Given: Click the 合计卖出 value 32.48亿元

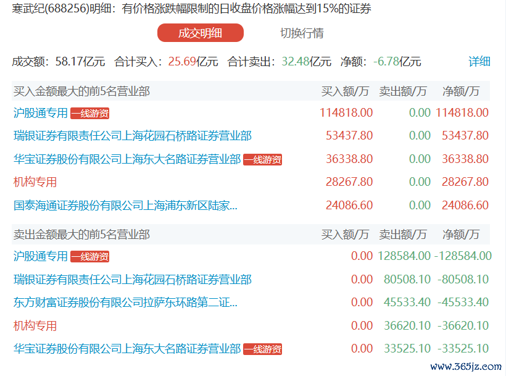Looking at the screenshot, I should (306, 61).
